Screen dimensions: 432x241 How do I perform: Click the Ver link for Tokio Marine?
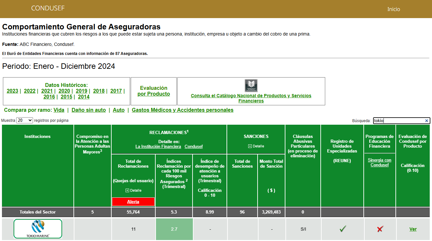(x=413, y=229)
